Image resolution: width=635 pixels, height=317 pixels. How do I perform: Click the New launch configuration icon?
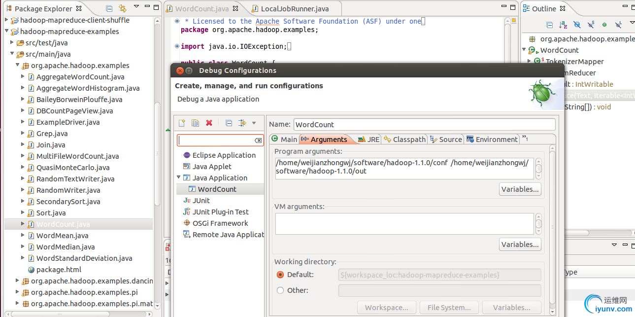coord(182,123)
